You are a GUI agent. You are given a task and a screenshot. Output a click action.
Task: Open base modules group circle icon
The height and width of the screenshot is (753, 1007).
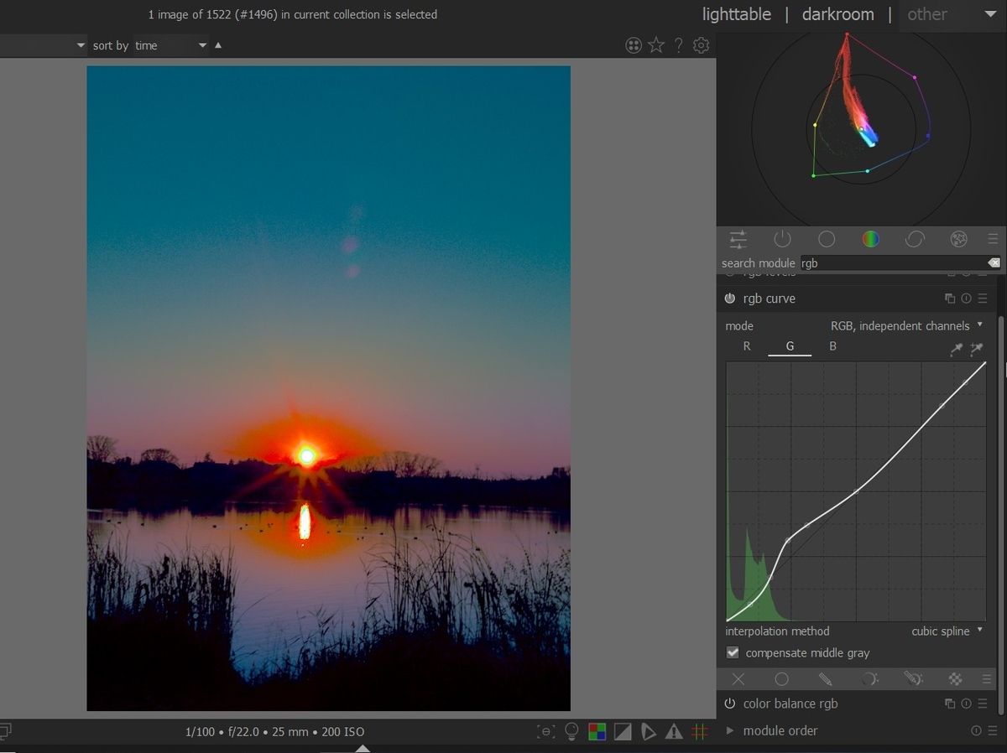pos(827,239)
